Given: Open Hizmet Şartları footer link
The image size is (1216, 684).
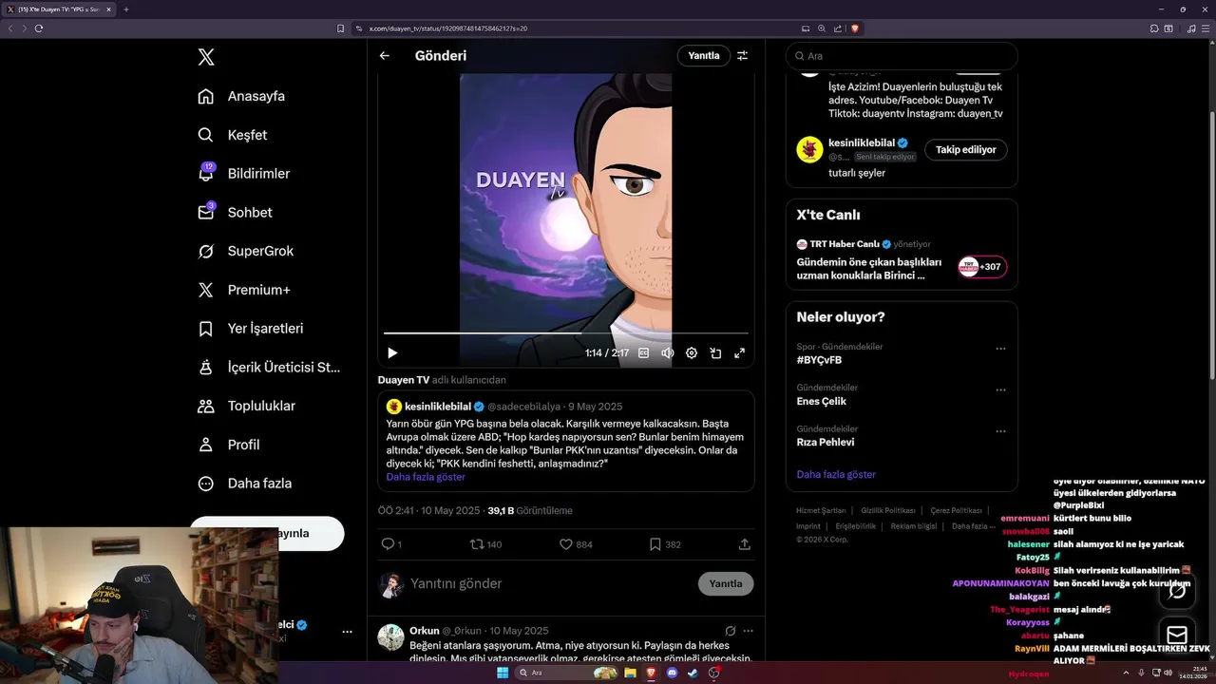Looking at the screenshot, I should pyautogui.click(x=821, y=511).
